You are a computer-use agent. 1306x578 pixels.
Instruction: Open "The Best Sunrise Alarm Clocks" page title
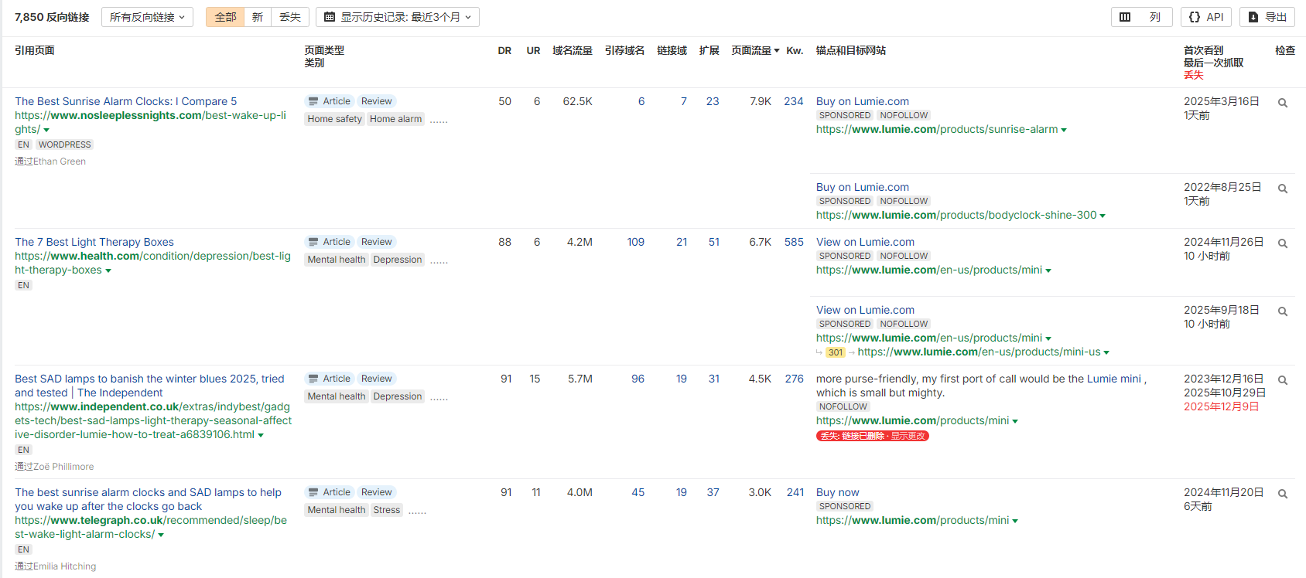[125, 101]
